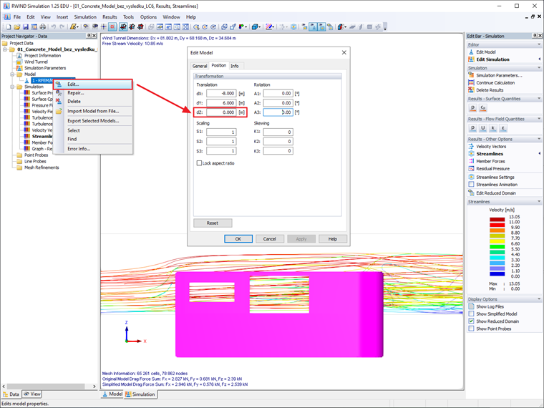Click the Open file toolbar icon

click(16, 26)
